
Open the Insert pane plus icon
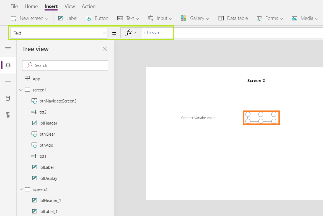[x=8, y=82]
